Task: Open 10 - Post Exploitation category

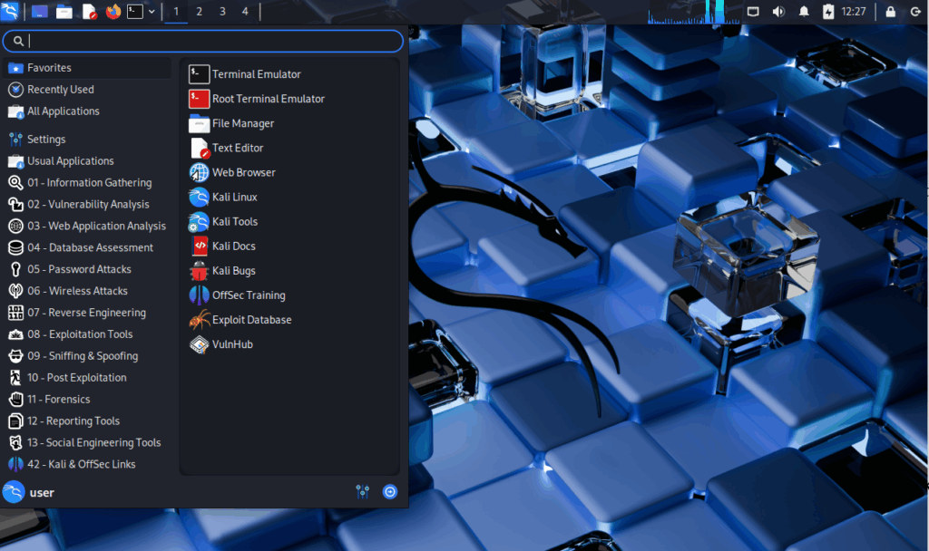Action: coord(87,378)
